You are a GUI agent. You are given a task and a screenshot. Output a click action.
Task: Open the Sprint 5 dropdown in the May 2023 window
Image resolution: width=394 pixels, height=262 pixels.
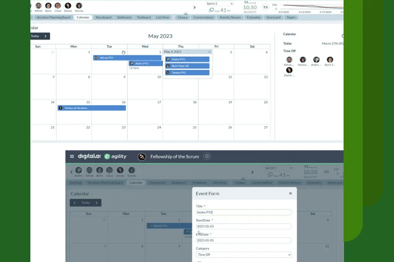coord(219,3)
